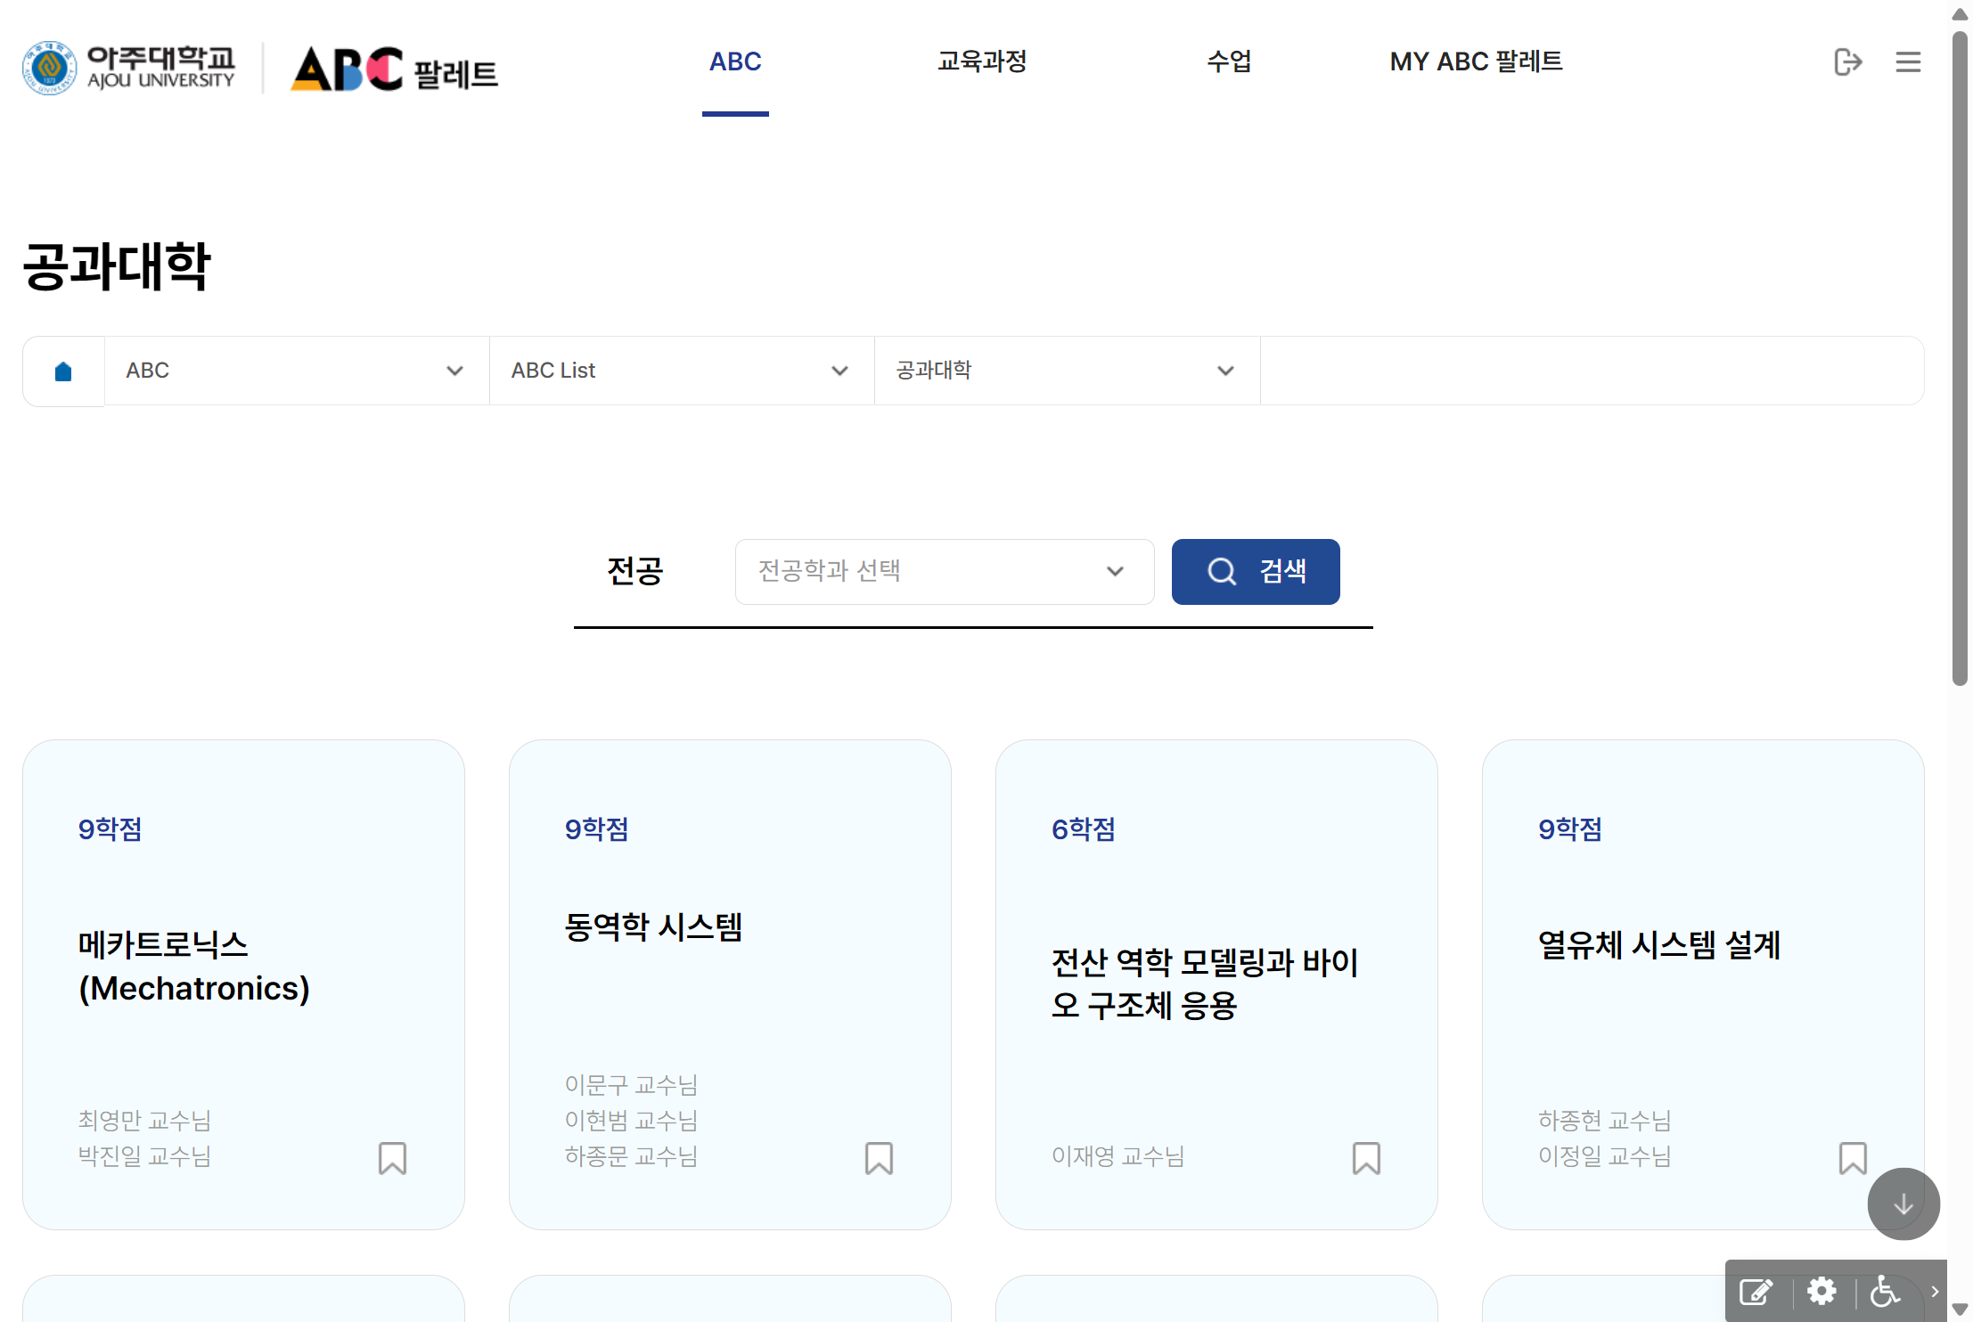
Task: Open the edit pencil tool icon
Action: coord(1756,1292)
